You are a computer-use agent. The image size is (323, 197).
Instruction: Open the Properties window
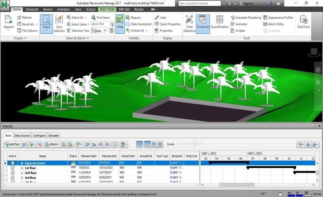coord(164,31)
